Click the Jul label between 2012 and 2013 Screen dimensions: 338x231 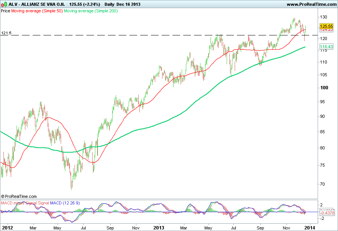pos(83,228)
